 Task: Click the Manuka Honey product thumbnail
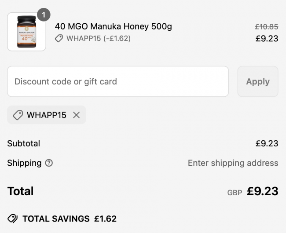pyautogui.click(x=26, y=32)
